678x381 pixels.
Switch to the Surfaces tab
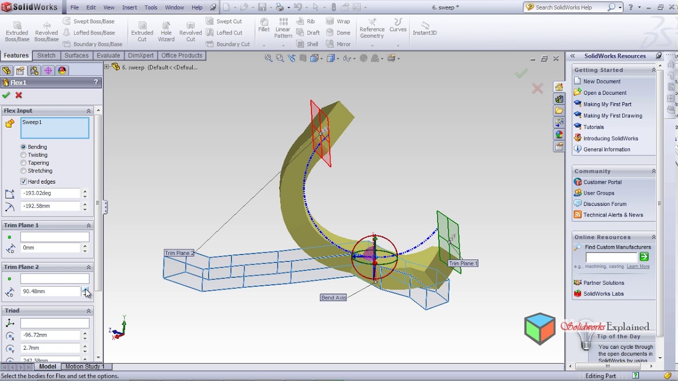click(77, 56)
